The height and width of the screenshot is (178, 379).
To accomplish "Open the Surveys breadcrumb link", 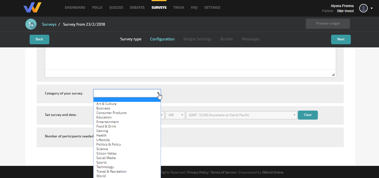I will [49, 25].
